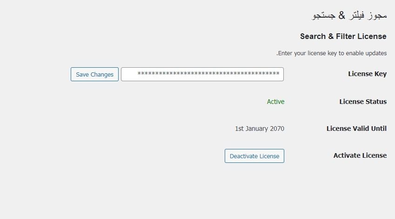Screen dimensions: 395x219
Task: Click the word "2070" in the expiry date
Action: coord(277,129)
